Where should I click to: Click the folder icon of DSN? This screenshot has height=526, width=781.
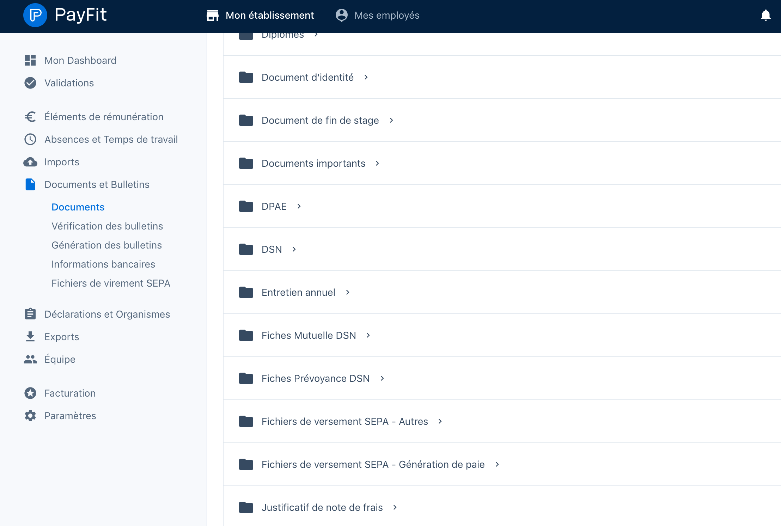point(246,249)
